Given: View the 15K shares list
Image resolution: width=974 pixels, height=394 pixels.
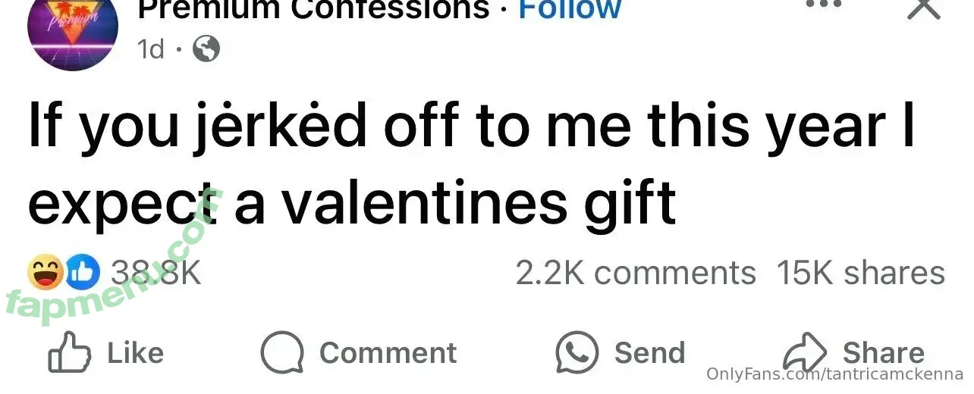Looking at the screenshot, I should [860, 273].
